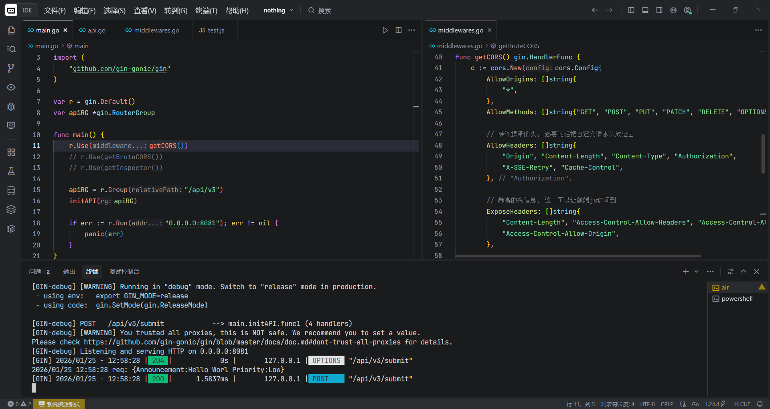Screen dimensions: 770x409
Task: Toggle the primary sidebar visibility
Action: 631,10
